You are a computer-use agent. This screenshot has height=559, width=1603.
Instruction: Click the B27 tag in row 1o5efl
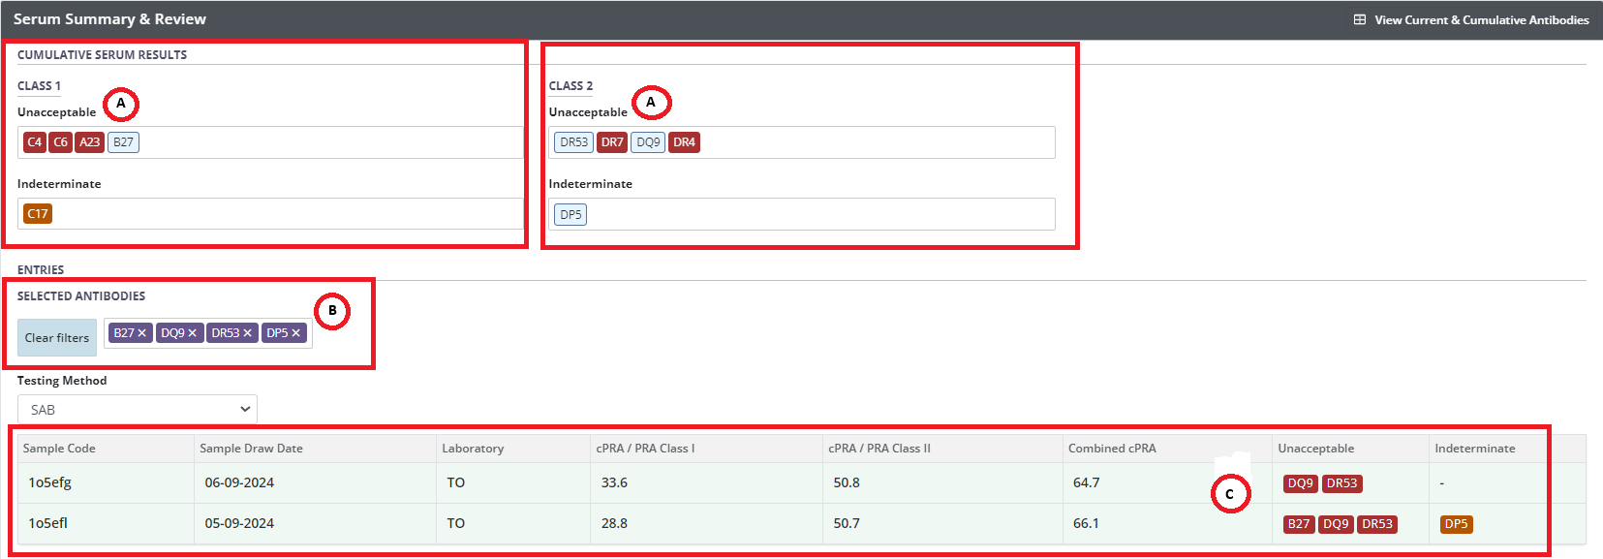[1299, 524]
